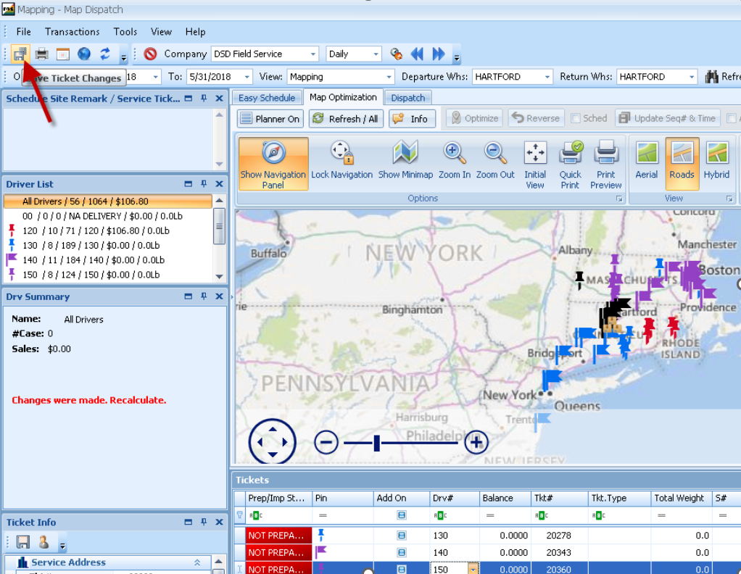
Task: Click the Refresh / All button
Action: (x=346, y=117)
